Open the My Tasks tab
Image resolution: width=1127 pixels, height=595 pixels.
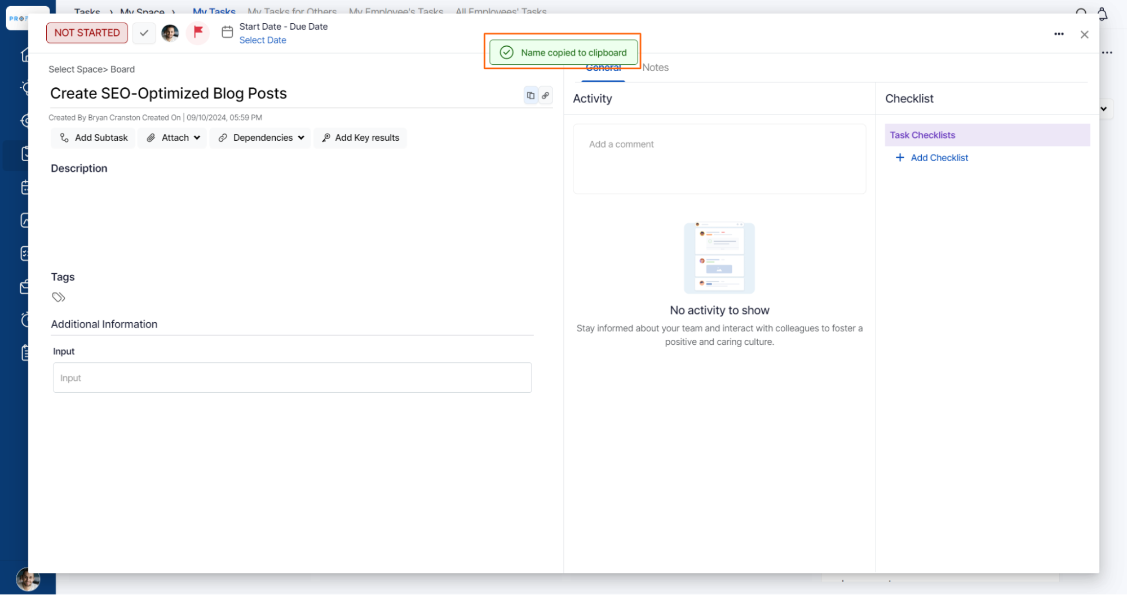point(214,11)
